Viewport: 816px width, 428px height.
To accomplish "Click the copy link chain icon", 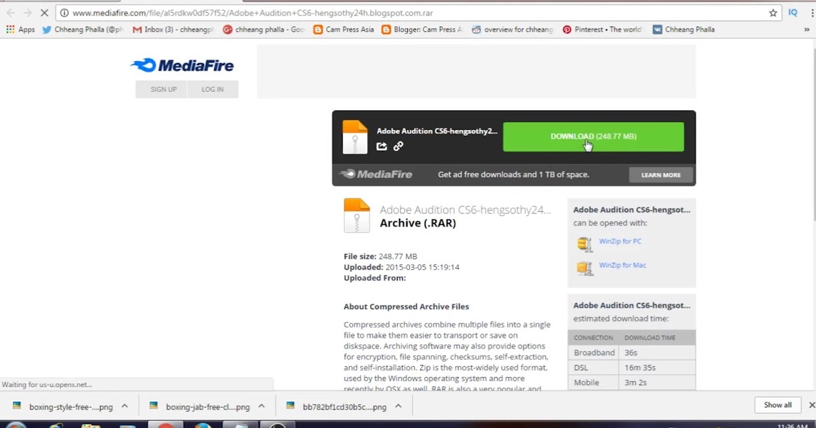I will tap(398, 146).
